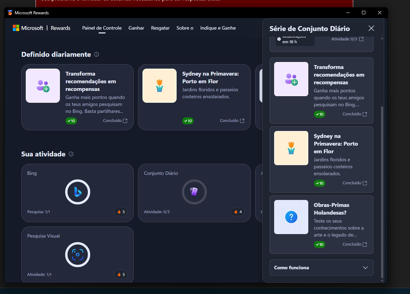Click the Pesquisa: 1/1 text
Image resolution: width=410 pixels, height=294 pixels.
pyautogui.click(x=38, y=212)
